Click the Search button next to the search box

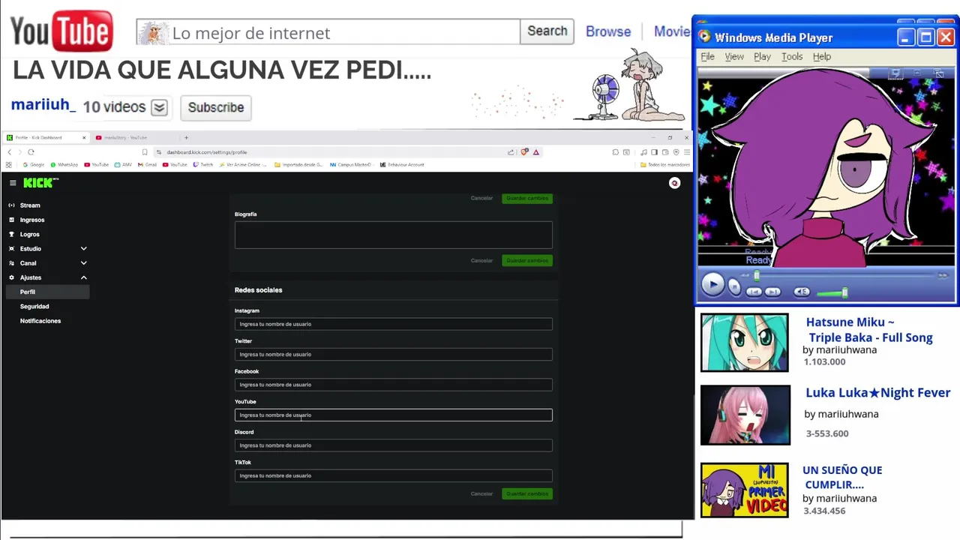click(547, 31)
